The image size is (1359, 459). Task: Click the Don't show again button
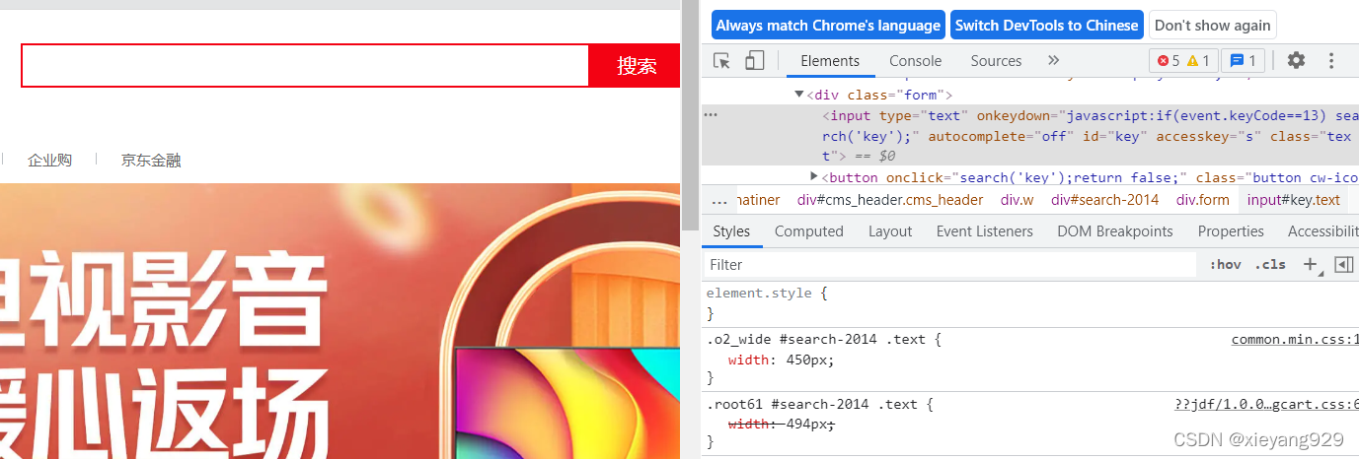coord(1213,26)
